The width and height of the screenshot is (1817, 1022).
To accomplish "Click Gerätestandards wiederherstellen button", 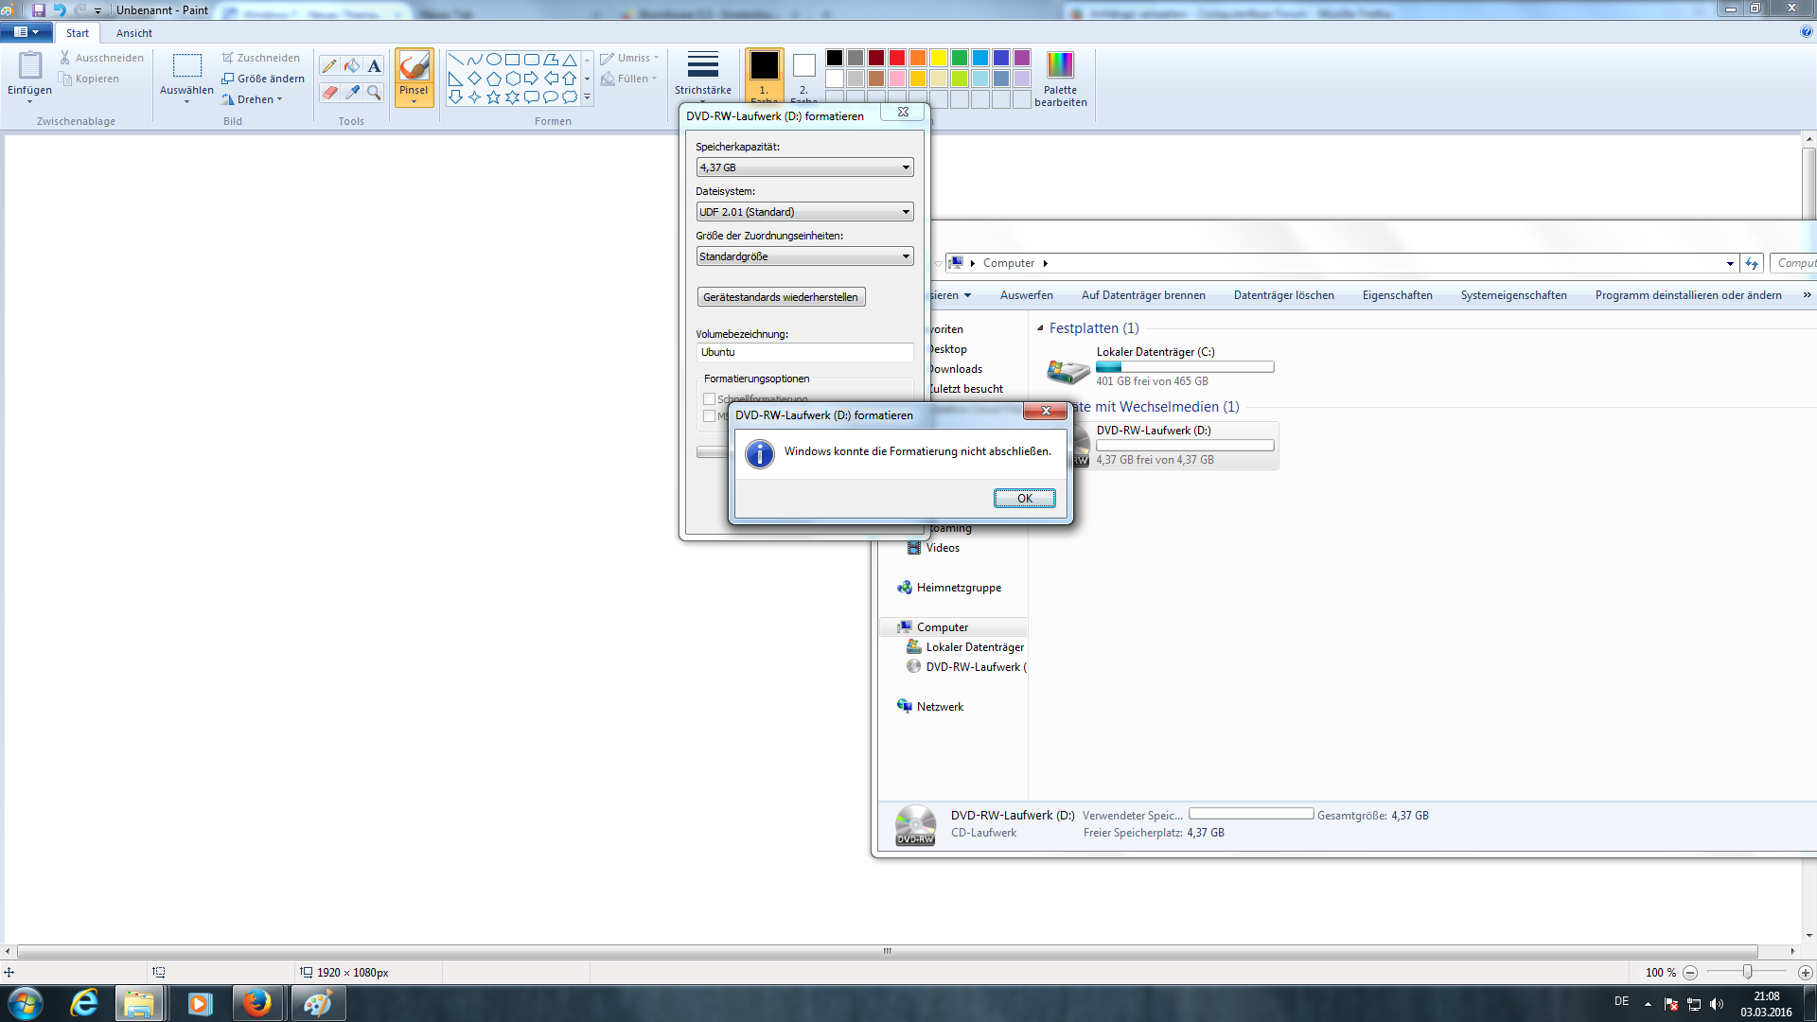I will pyautogui.click(x=781, y=297).
